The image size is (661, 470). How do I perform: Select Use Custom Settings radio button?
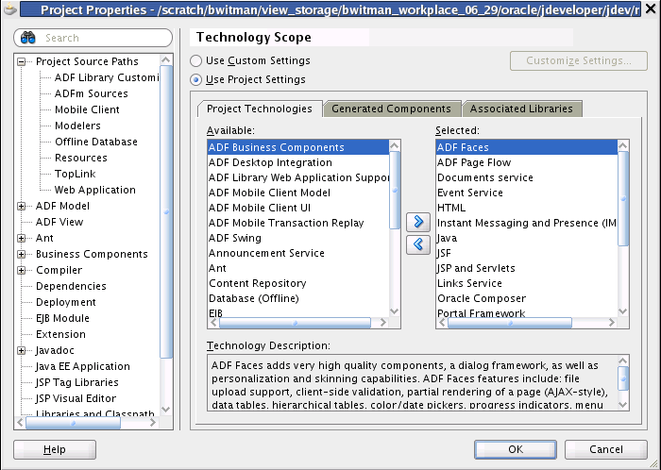click(x=195, y=61)
